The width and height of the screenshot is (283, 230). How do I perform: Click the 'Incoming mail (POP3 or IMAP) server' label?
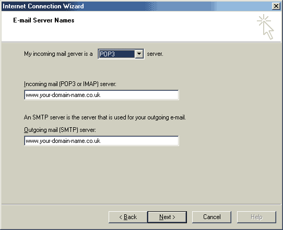(70, 84)
